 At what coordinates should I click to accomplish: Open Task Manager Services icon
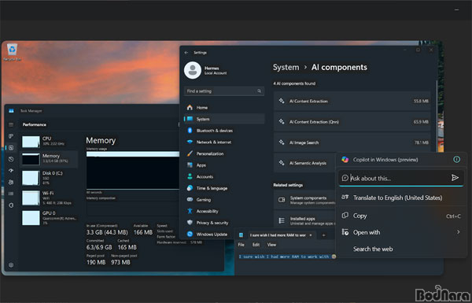[11, 205]
